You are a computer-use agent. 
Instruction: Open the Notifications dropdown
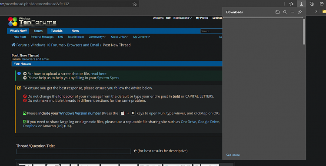tap(183, 18)
